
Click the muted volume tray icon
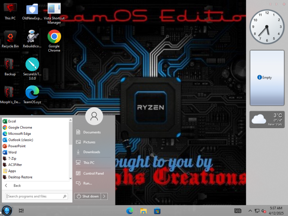coord(264,211)
